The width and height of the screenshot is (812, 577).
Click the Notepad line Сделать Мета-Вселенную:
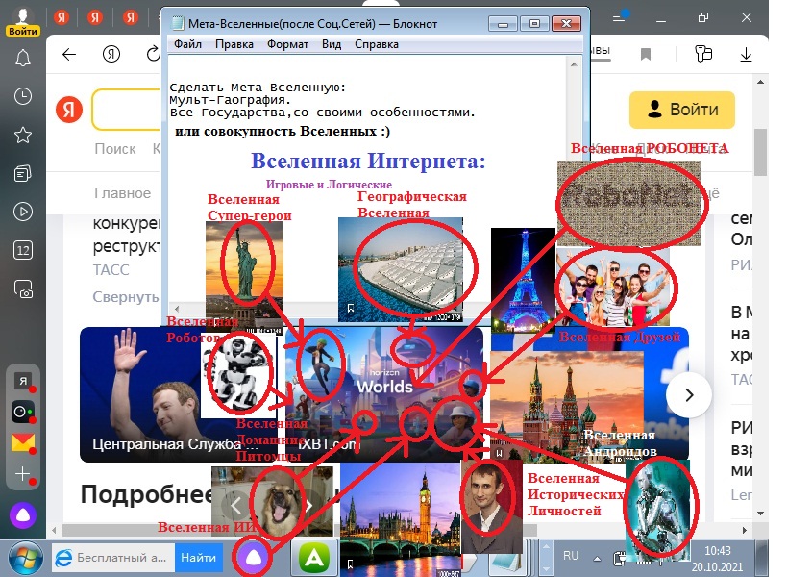point(258,88)
